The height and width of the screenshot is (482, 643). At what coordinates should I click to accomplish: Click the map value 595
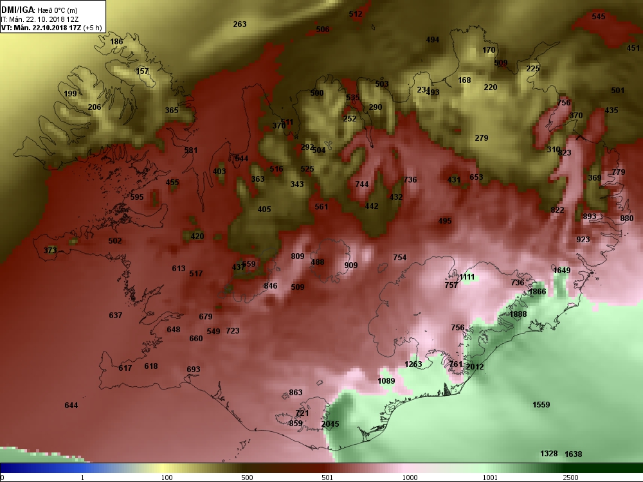[x=136, y=197]
